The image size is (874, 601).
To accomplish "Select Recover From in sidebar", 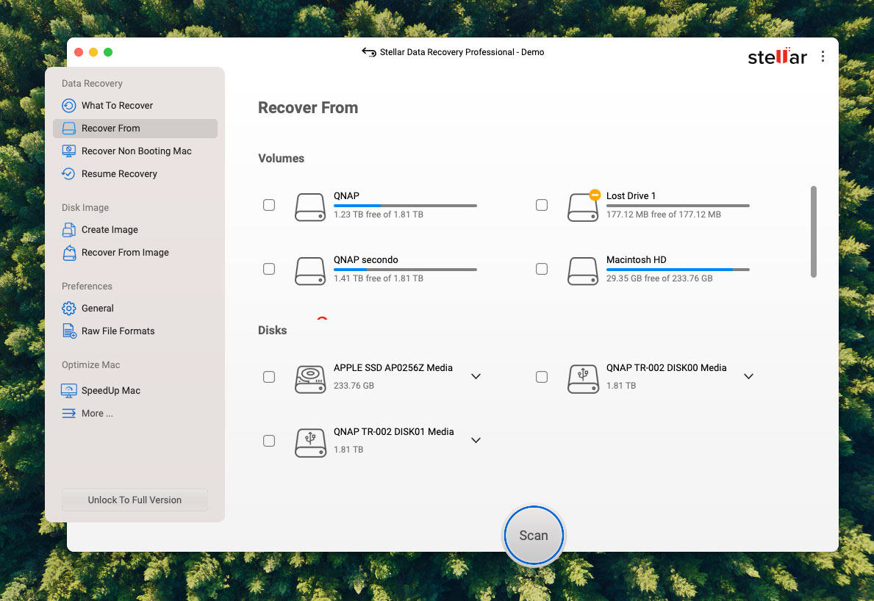I will [135, 129].
